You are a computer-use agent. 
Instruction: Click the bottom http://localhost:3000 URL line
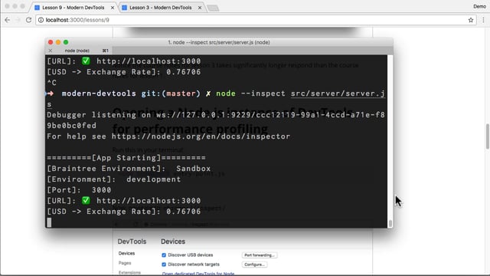[x=149, y=201]
